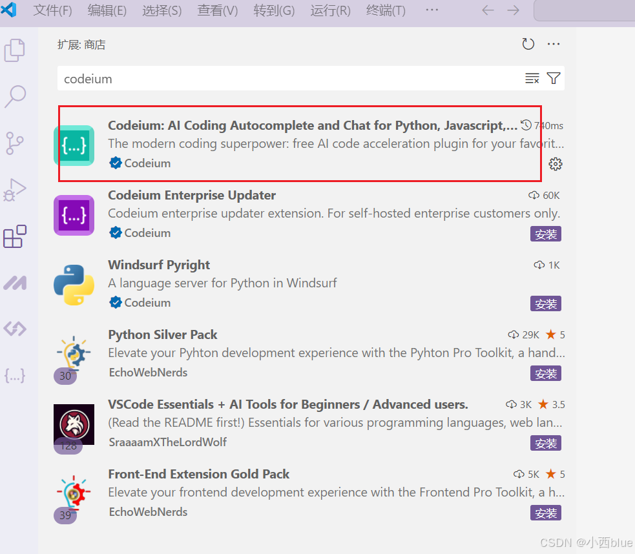Image resolution: width=635 pixels, height=554 pixels.
Task: Open the 编辑(E) menu
Action: point(107,10)
